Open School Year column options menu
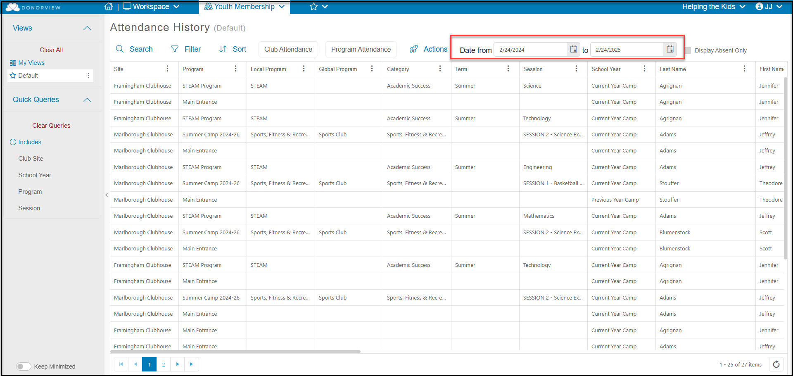793x376 pixels. (x=644, y=69)
